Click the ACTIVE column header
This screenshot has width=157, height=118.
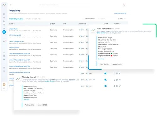(x=106, y=24)
